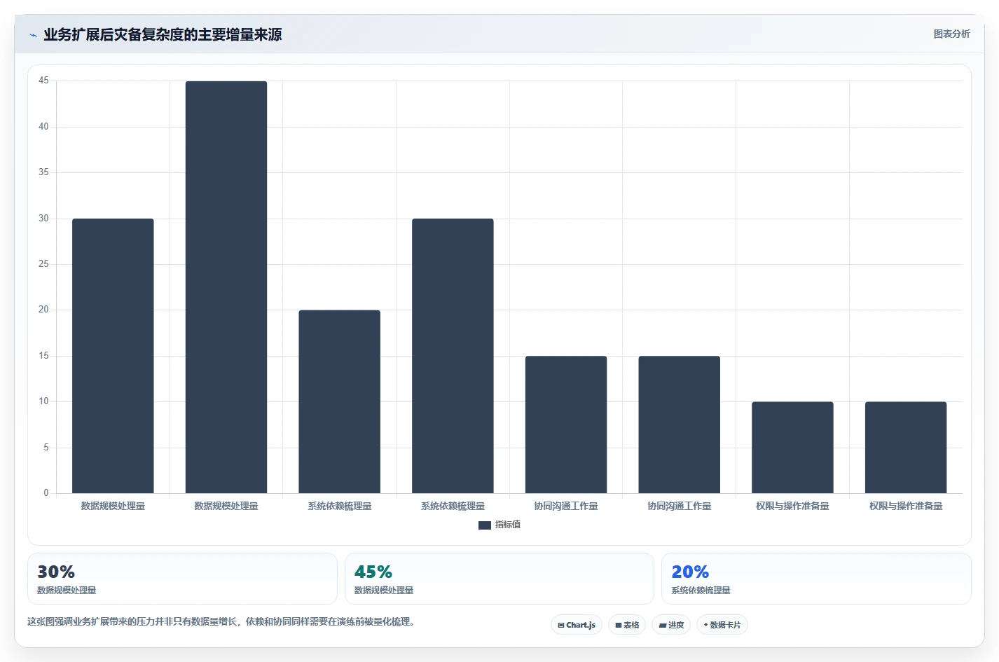The image size is (999, 662).
Task: Click the y-axis label 5
Action: coord(46,448)
